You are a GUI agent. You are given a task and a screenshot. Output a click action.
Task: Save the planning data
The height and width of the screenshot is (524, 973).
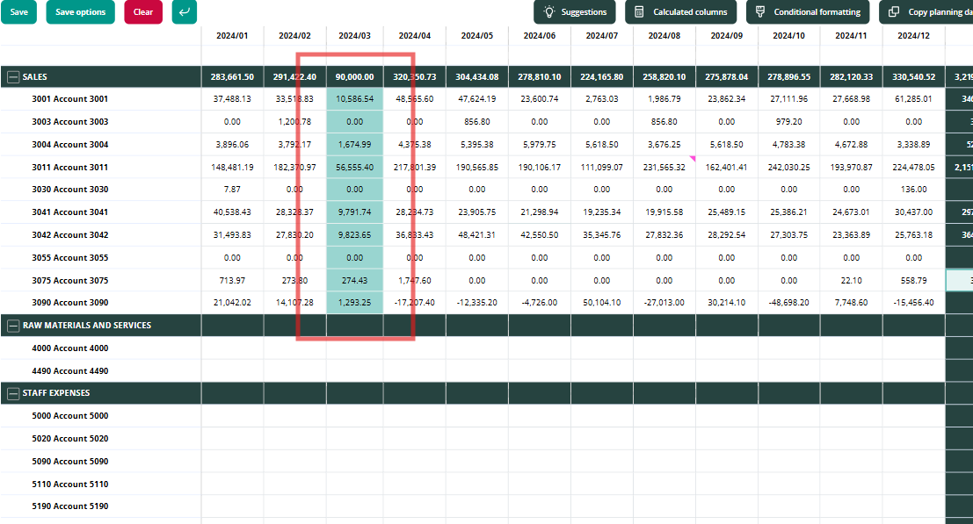pyautogui.click(x=18, y=11)
